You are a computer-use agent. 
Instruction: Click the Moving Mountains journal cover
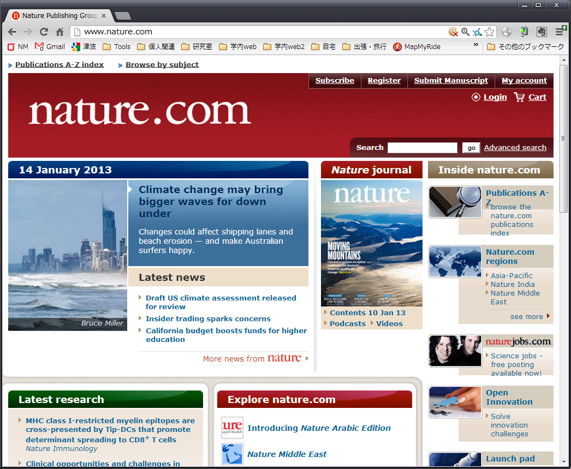371,243
